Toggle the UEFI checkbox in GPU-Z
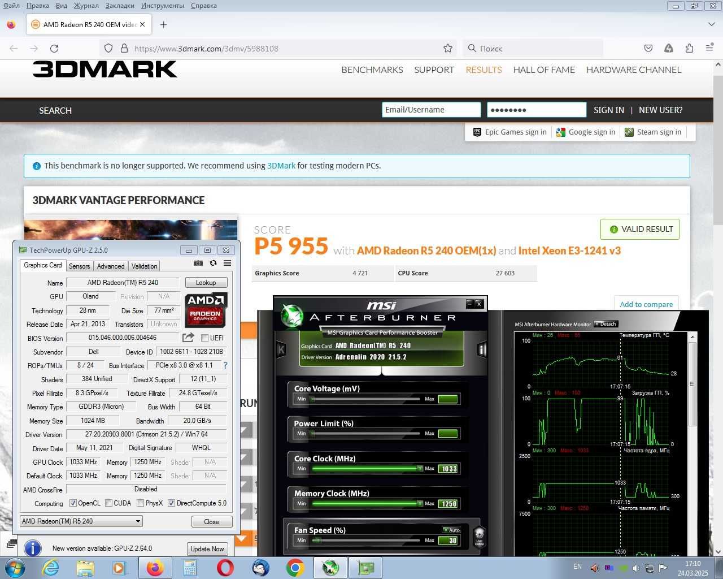Image resolution: width=723 pixels, height=579 pixels. click(x=205, y=338)
